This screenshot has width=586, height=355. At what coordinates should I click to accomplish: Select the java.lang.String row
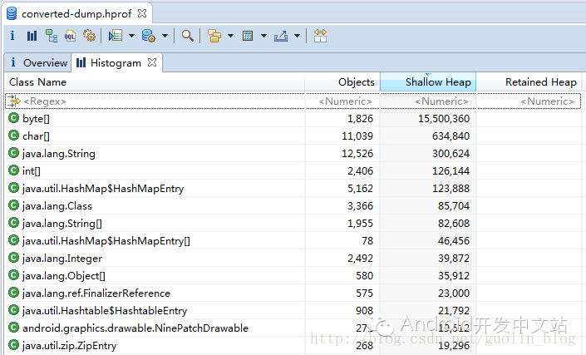coord(293,154)
